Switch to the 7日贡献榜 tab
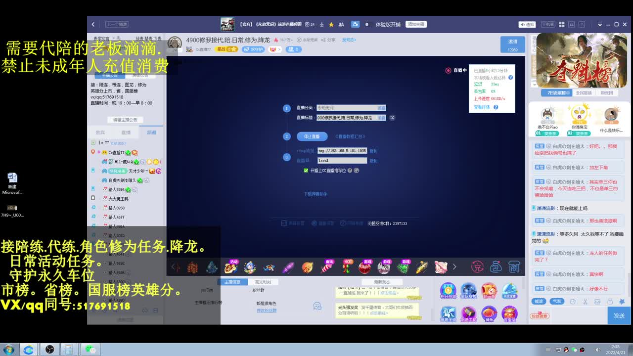This screenshot has width=633, height=356. click(x=556, y=93)
